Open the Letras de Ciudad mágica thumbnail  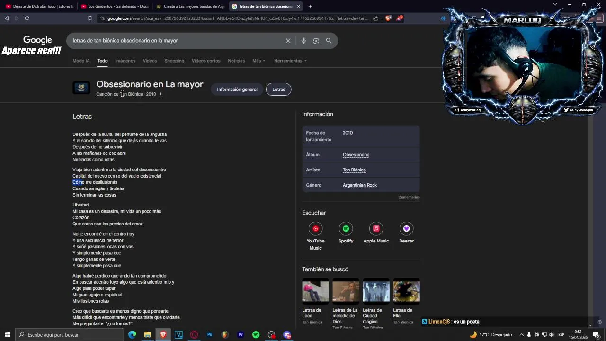coord(376,291)
